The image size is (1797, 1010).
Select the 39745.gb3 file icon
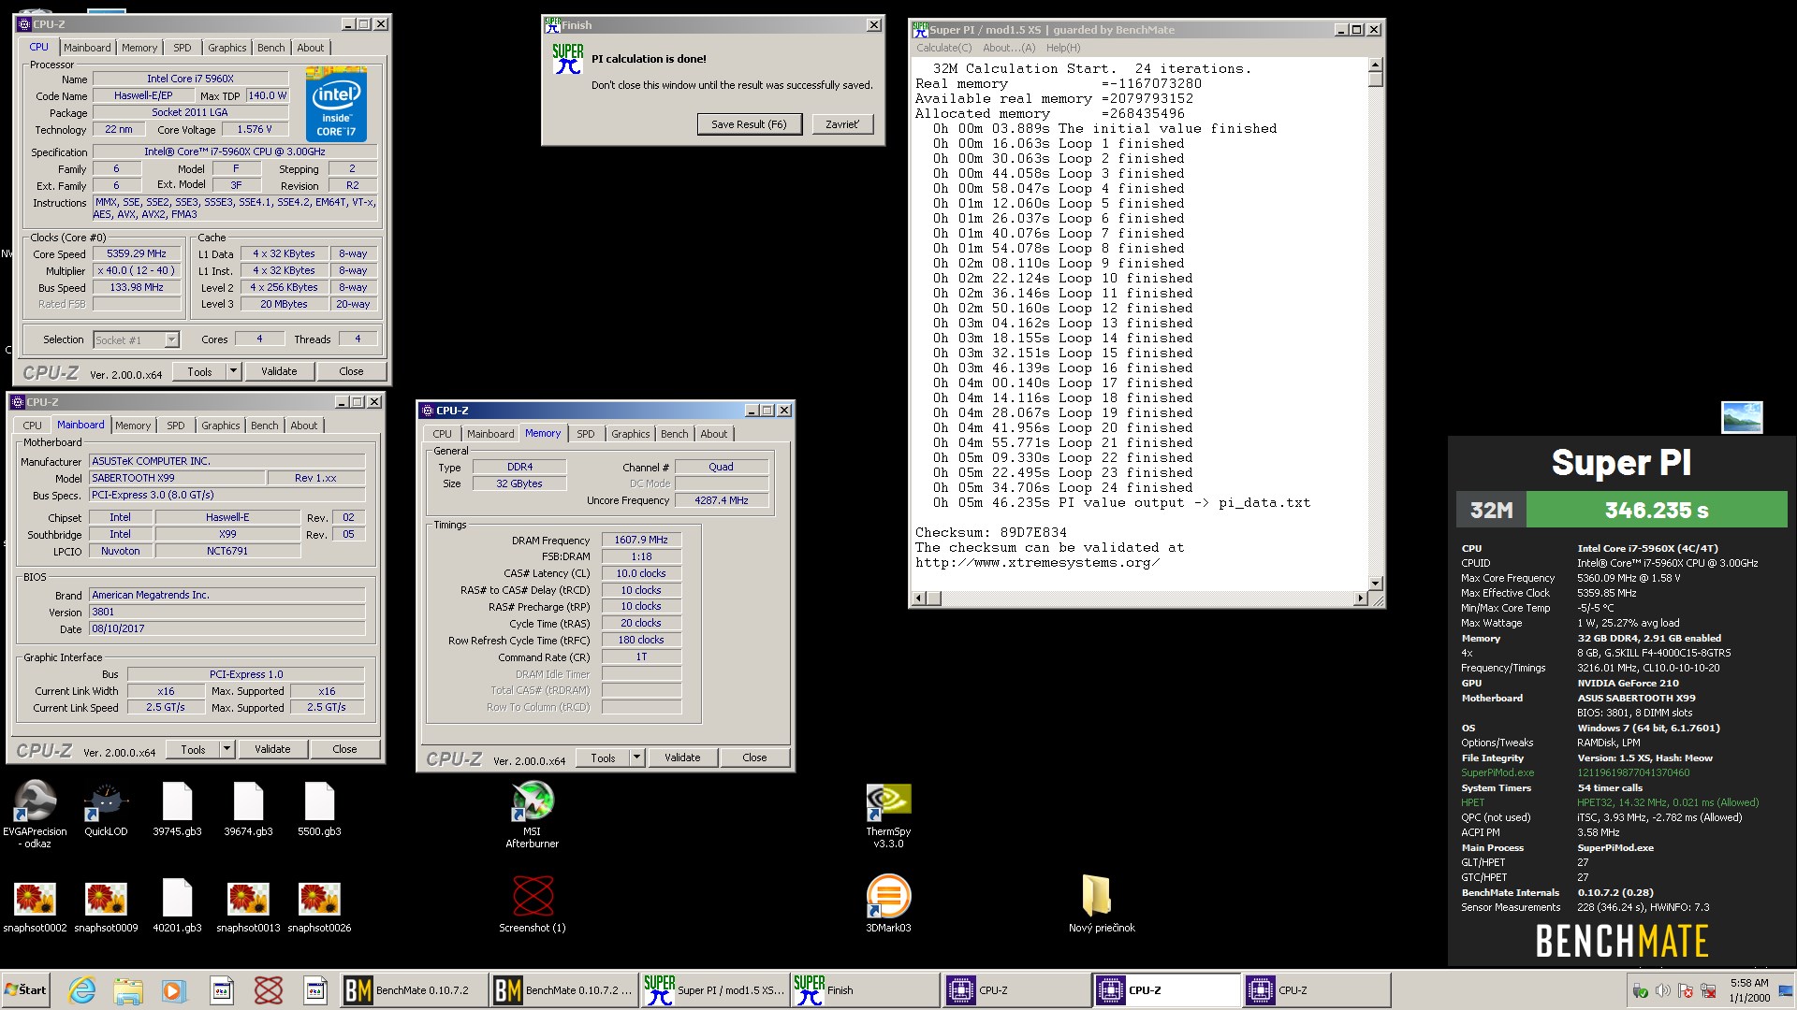[177, 810]
